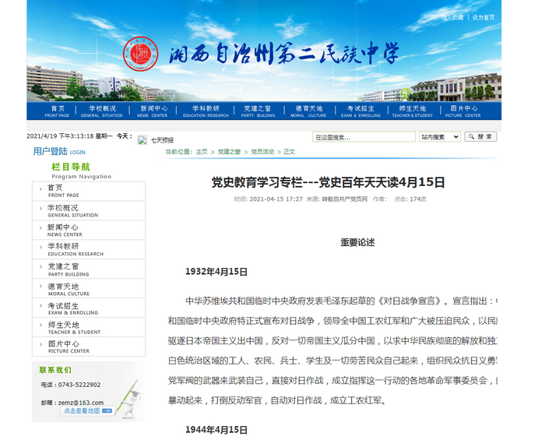This screenshot has height=440, width=545.
Task: Open 新闻中心 NEWS CENTER in top navigation bar
Action: (x=153, y=111)
